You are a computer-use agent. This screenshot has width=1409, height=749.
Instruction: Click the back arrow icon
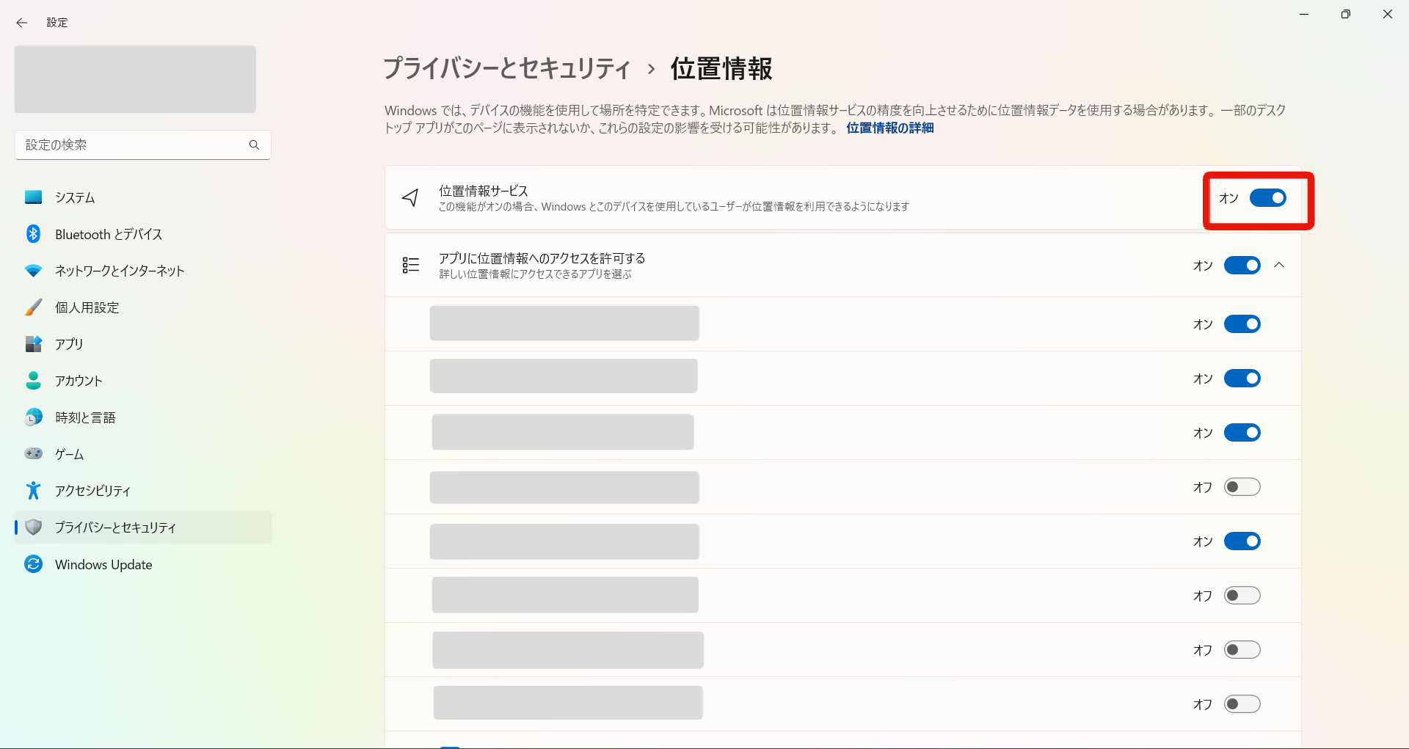click(21, 23)
